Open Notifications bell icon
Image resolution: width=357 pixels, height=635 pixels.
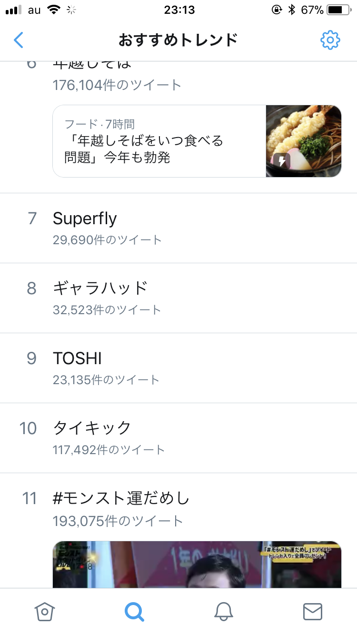(223, 611)
